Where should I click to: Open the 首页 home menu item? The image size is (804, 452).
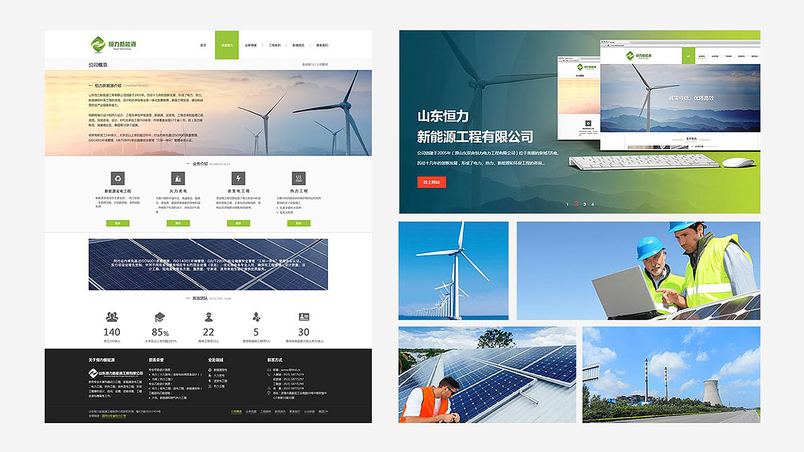(203, 45)
